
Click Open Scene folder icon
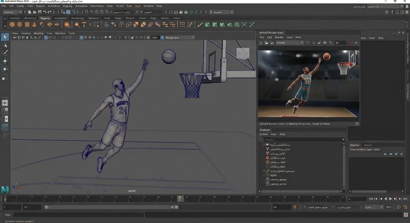[34, 12]
